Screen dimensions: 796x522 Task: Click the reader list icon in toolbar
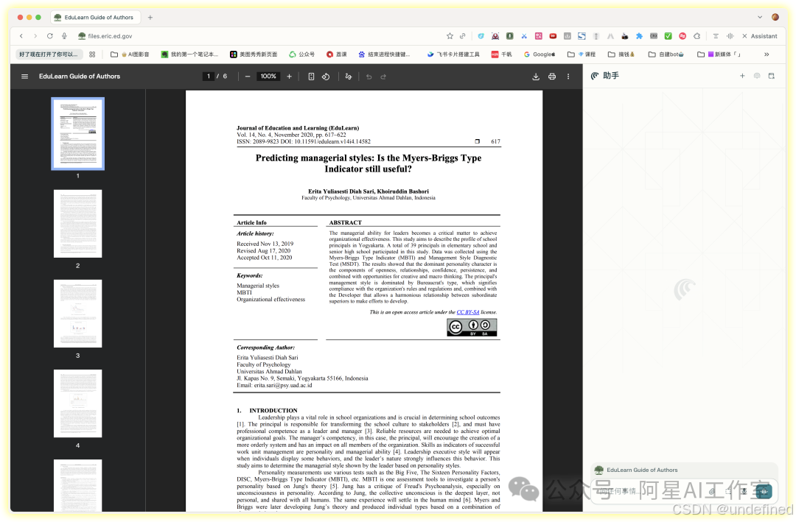click(x=715, y=36)
